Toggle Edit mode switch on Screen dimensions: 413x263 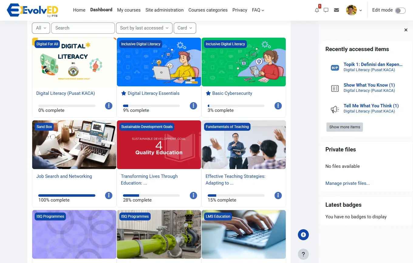[400, 11]
